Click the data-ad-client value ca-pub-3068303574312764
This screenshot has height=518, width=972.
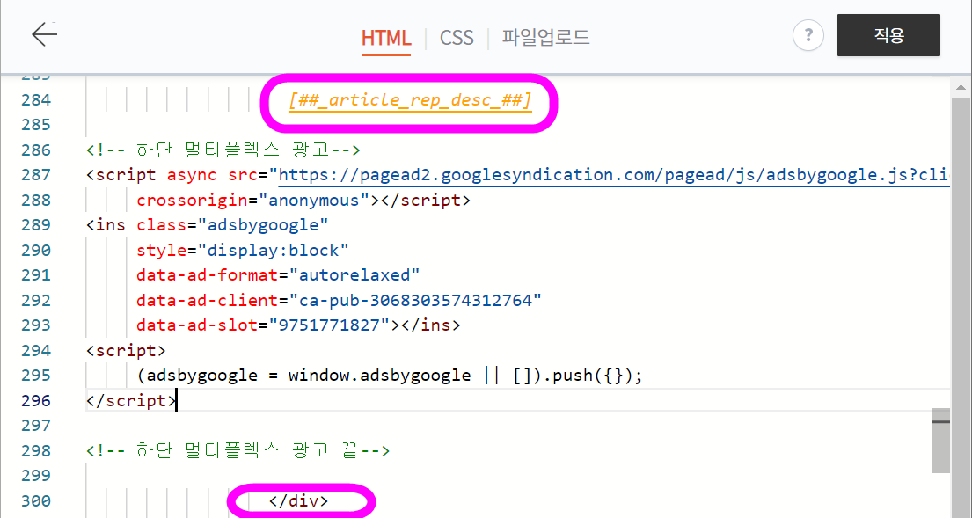point(415,301)
